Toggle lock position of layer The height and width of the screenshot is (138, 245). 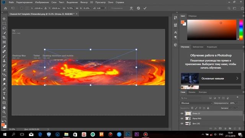click(200, 108)
